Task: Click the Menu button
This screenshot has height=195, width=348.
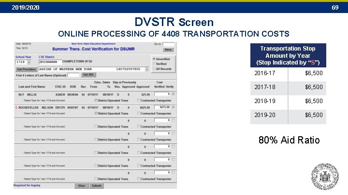Action: click(x=168, y=50)
